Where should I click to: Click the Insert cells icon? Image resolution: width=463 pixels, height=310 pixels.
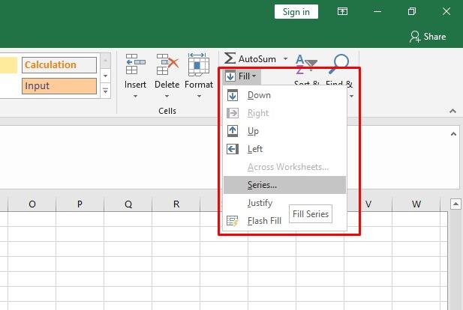[135, 64]
